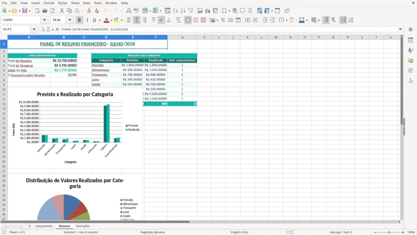Image resolution: width=417 pixels, height=235 pixels.
Task: Increase indent
Action: 265,20
